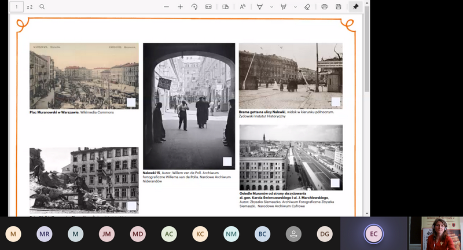This screenshot has height=250, width=463.
Task: Activate the read aloud icon
Action: tap(242, 7)
